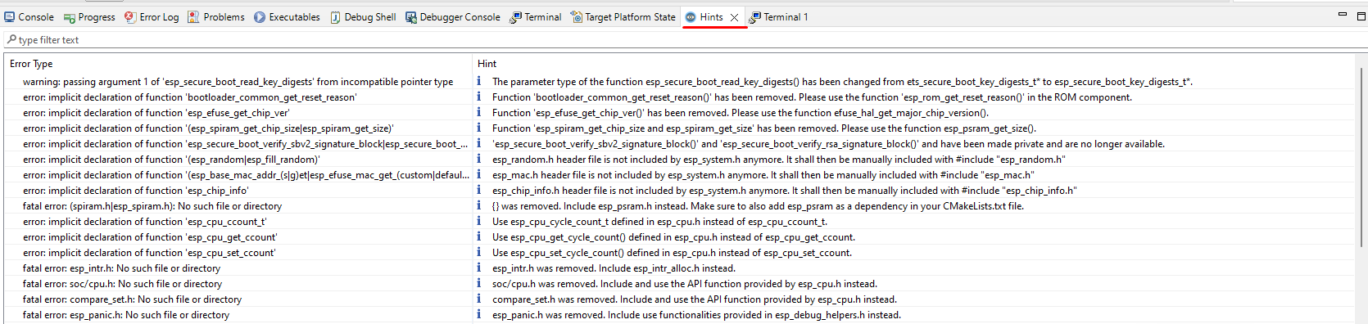
Task: Click the Debugger Console icon
Action: tap(411, 17)
